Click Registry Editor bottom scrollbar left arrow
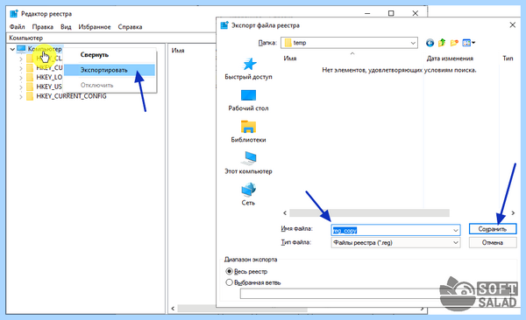 (x=173, y=309)
